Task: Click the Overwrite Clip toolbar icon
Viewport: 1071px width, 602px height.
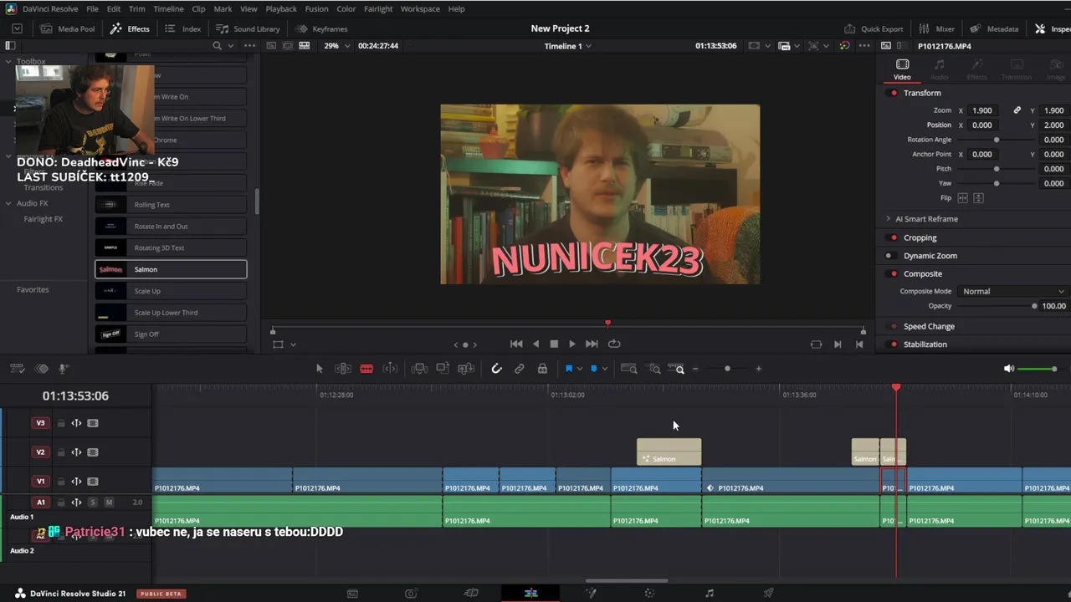Action: (x=443, y=369)
